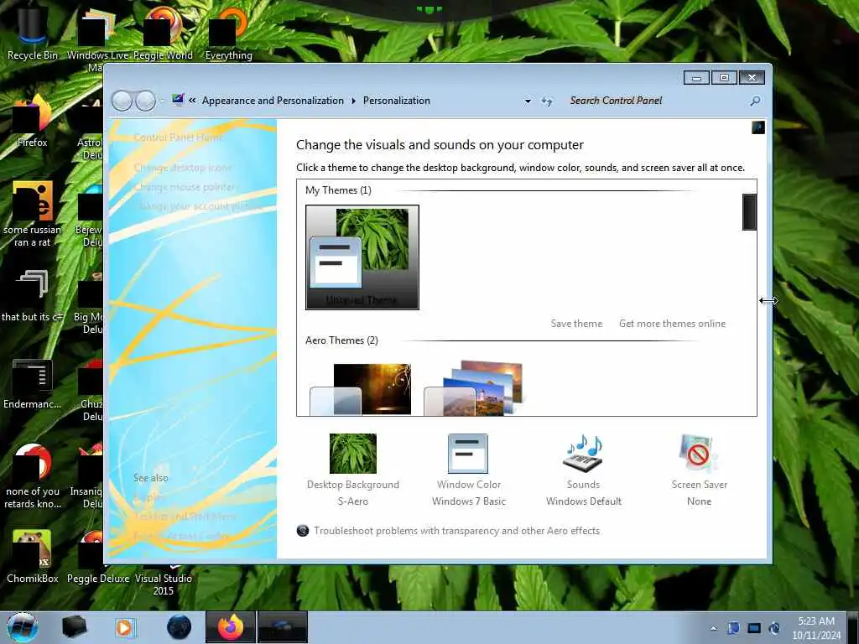The image size is (859, 644).
Task: Click the Personalization breadcrumb
Action: pyautogui.click(x=397, y=101)
